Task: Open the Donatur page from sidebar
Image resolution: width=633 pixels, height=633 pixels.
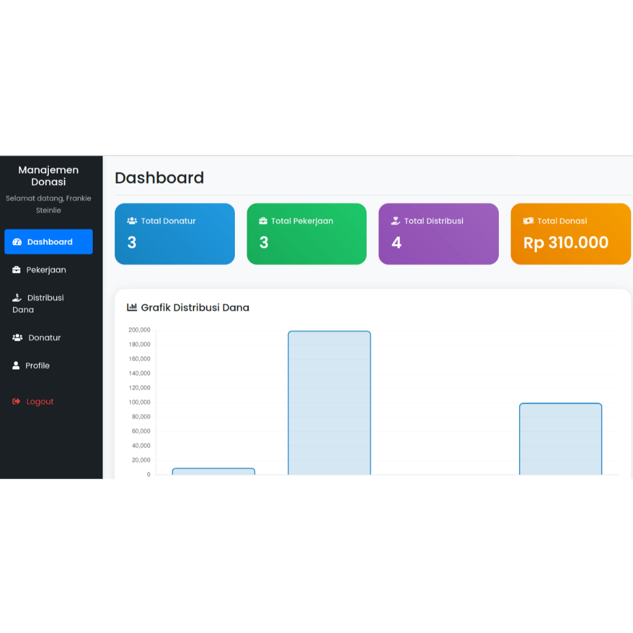Action: tap(43, 338)
